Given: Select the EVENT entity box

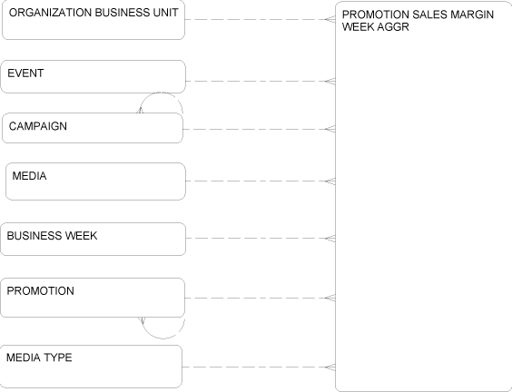Looking at the screenshot, I should 94,76.
